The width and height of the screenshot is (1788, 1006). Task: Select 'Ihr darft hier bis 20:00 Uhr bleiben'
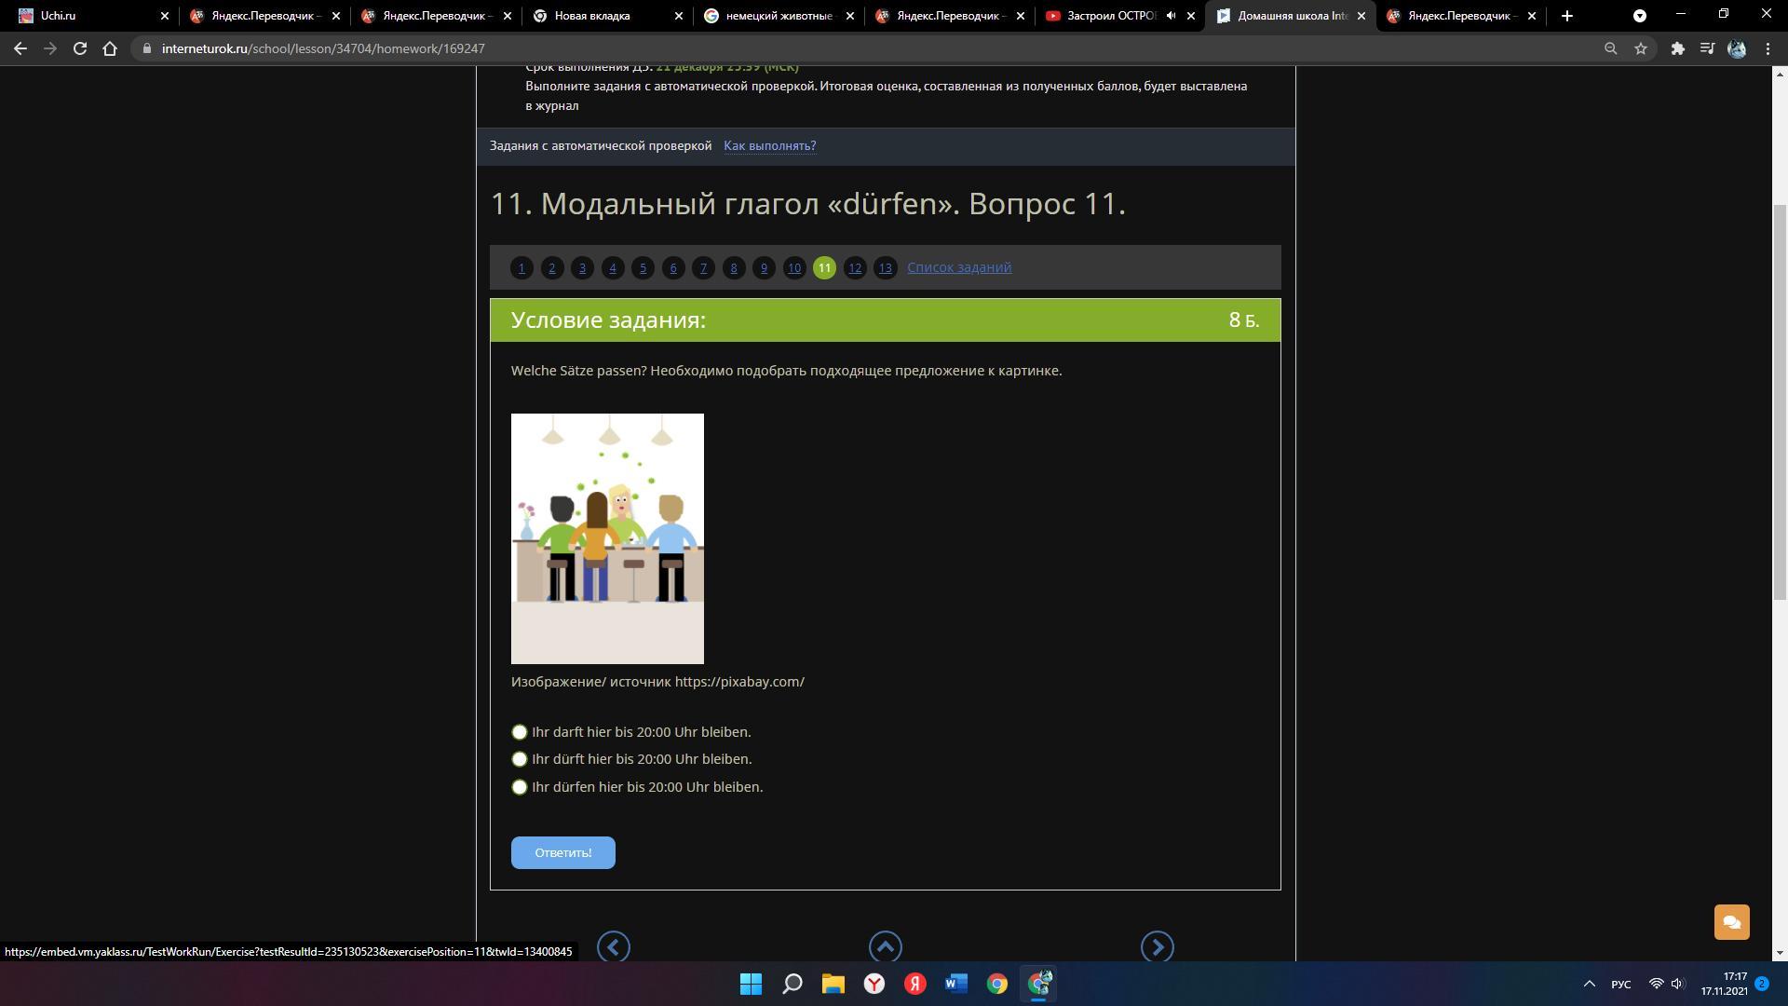point(520,732)
